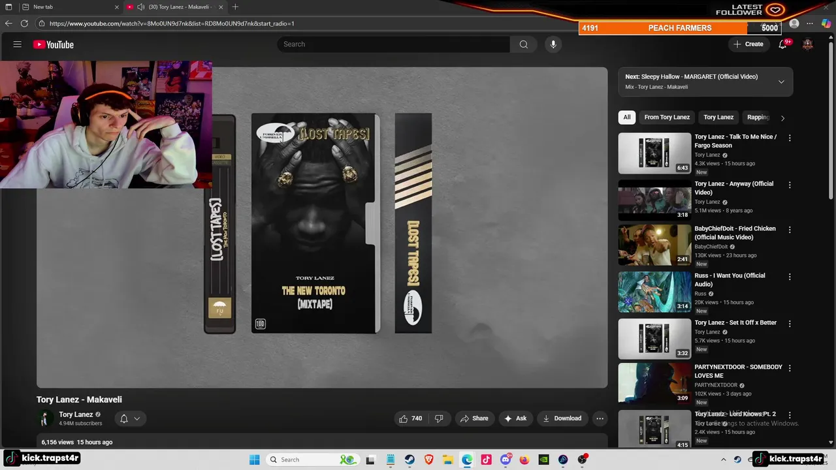This screenshot has width=836, height=470.
Task: Dislike the Makaveli video
Action: pos(439,418)
